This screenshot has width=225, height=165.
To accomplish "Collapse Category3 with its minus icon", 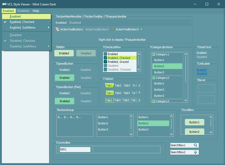I will click(154, 101).
